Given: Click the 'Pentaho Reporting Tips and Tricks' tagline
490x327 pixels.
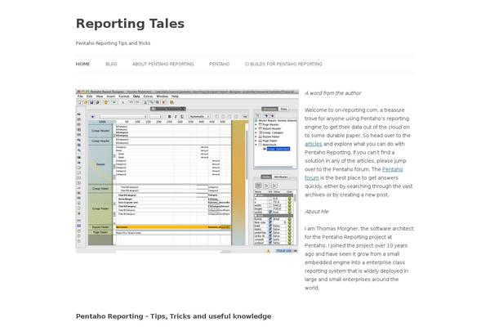Looking at the screenshot, I should pos(114,43).
